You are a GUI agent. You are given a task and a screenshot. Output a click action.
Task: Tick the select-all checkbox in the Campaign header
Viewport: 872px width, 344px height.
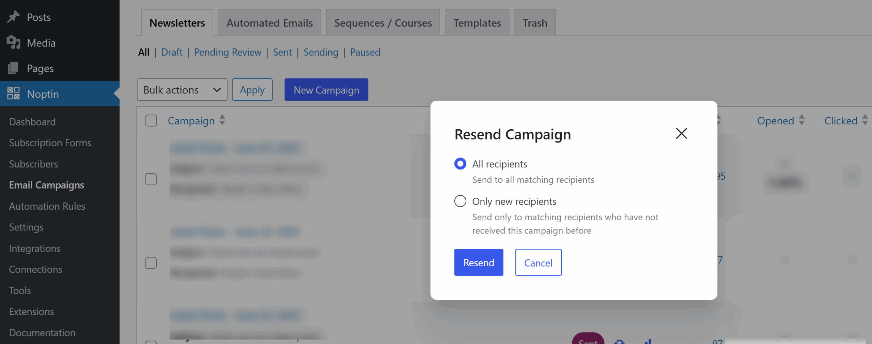coord(151,120)
